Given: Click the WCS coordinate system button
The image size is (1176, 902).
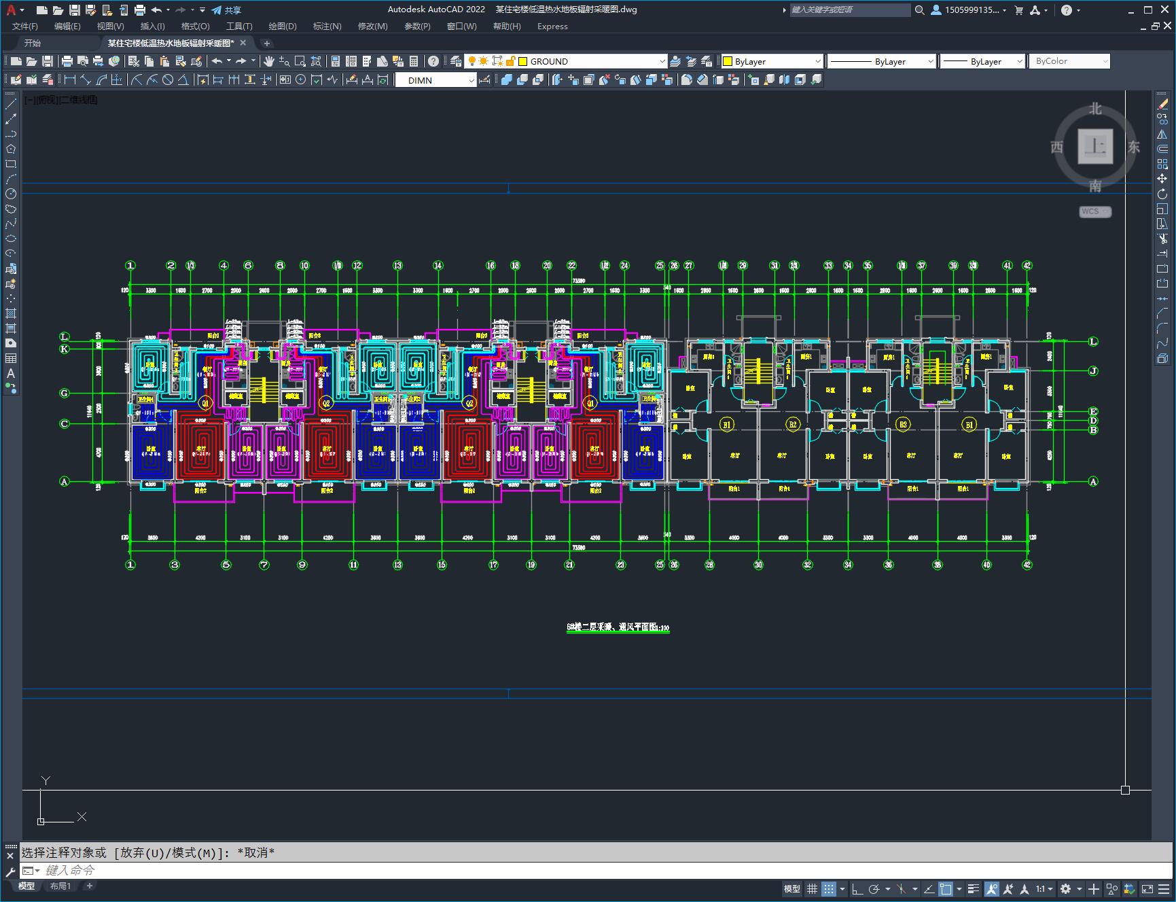Looking at the screenshot, I should click(x=1095, y=211).
